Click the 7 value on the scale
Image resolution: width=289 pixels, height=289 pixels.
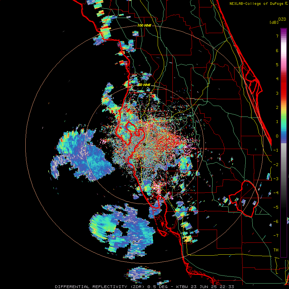tap(277, 36)
